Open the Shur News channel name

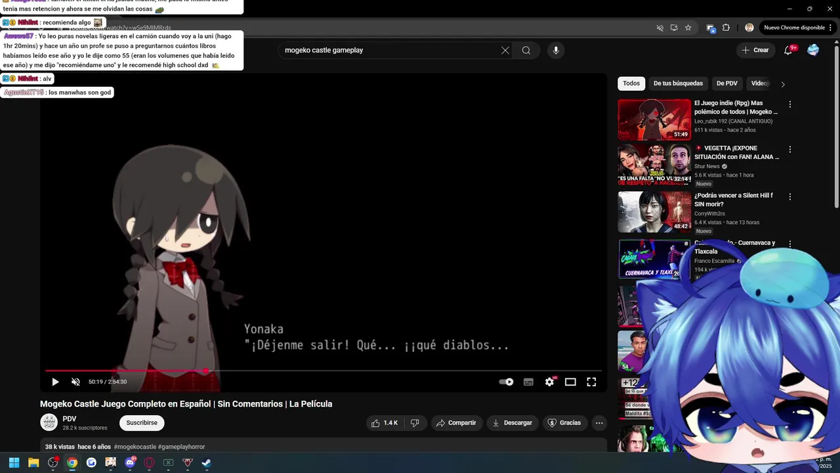707,167
